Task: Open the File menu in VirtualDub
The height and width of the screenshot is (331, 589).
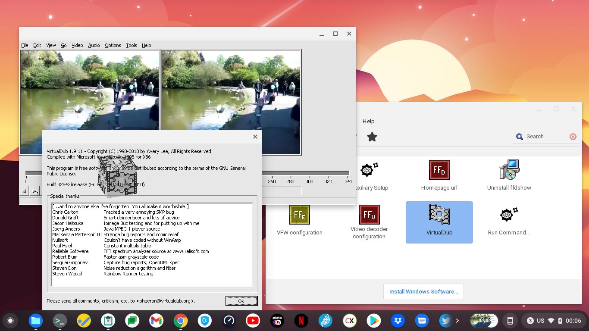Action: [25, 45]
